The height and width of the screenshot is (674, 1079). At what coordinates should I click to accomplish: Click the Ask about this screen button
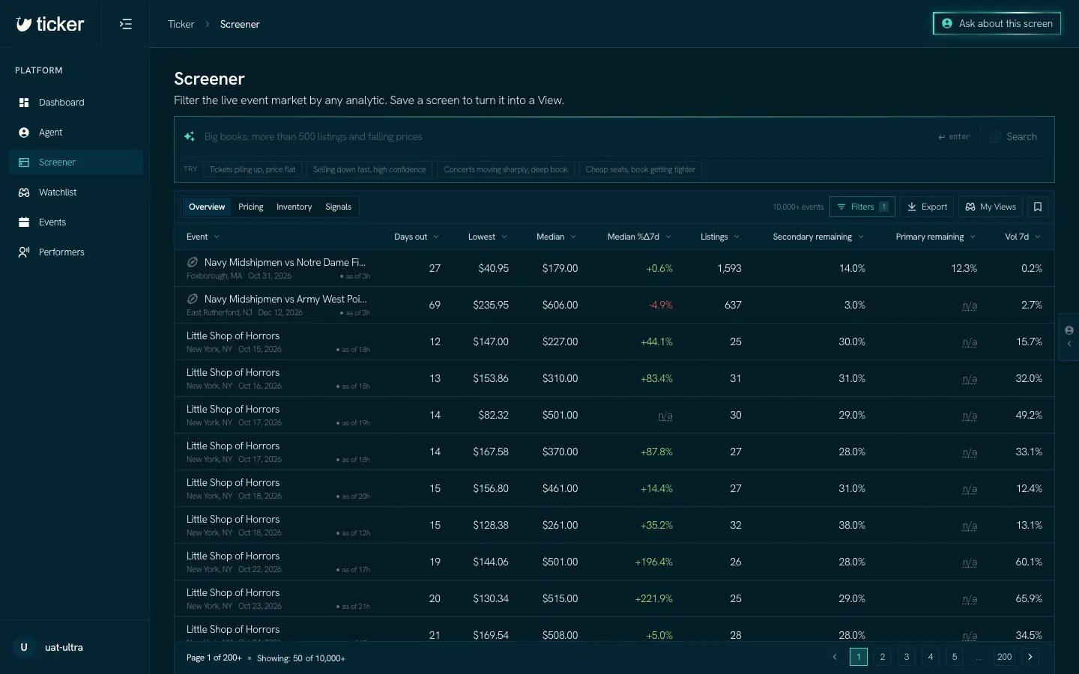[x=997, y=23]
